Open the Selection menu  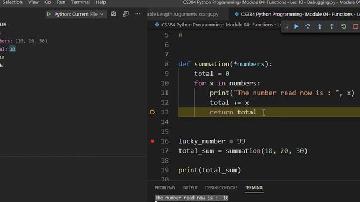[x=12, y=2]
